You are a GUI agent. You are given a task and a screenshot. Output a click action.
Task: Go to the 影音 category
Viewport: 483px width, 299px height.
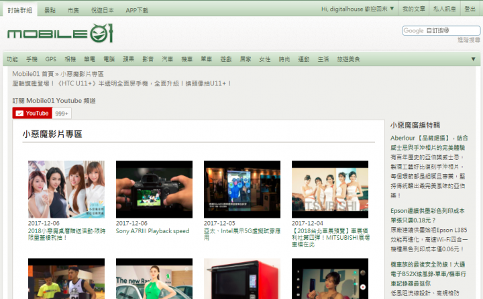[148, 59]
